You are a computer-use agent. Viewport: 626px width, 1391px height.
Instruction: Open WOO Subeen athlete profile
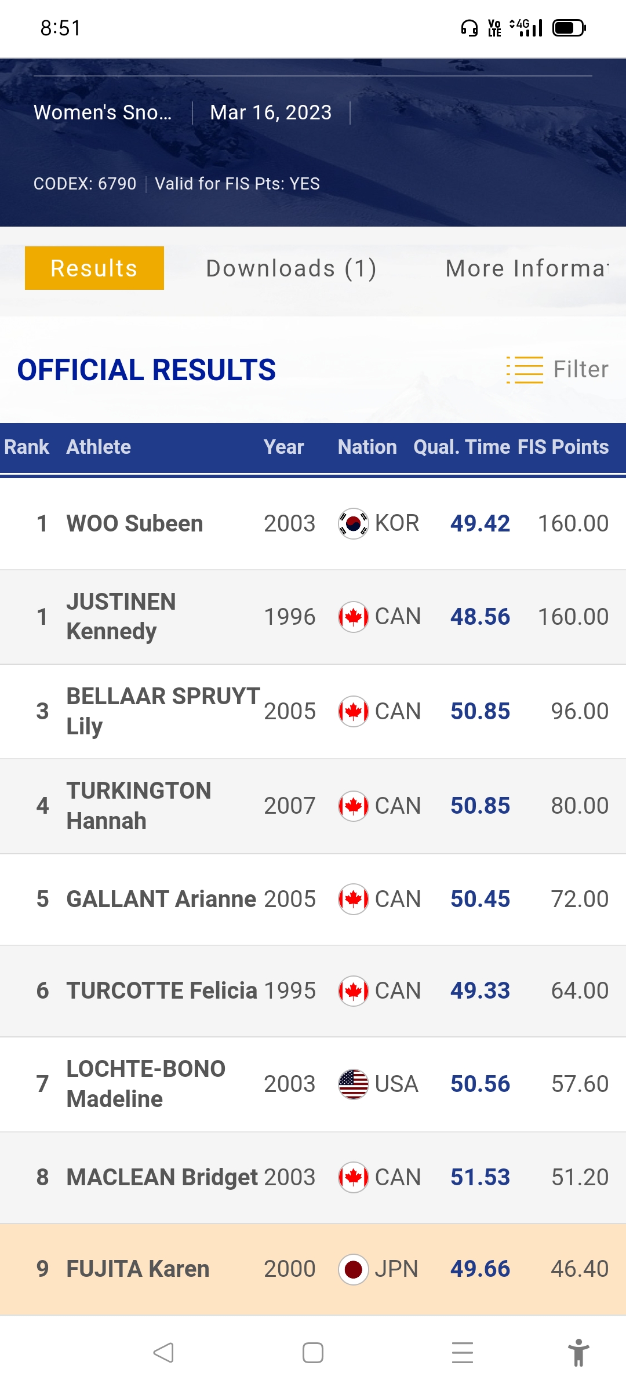[134, 523]
